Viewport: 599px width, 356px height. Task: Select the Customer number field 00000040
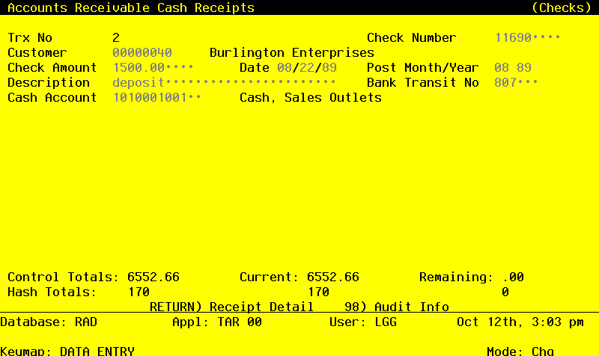pos(142,52)
